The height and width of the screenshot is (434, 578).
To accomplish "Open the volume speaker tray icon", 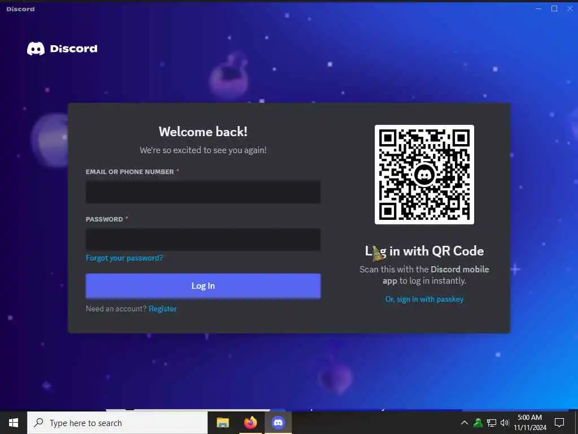I will (x=504, y=423).
